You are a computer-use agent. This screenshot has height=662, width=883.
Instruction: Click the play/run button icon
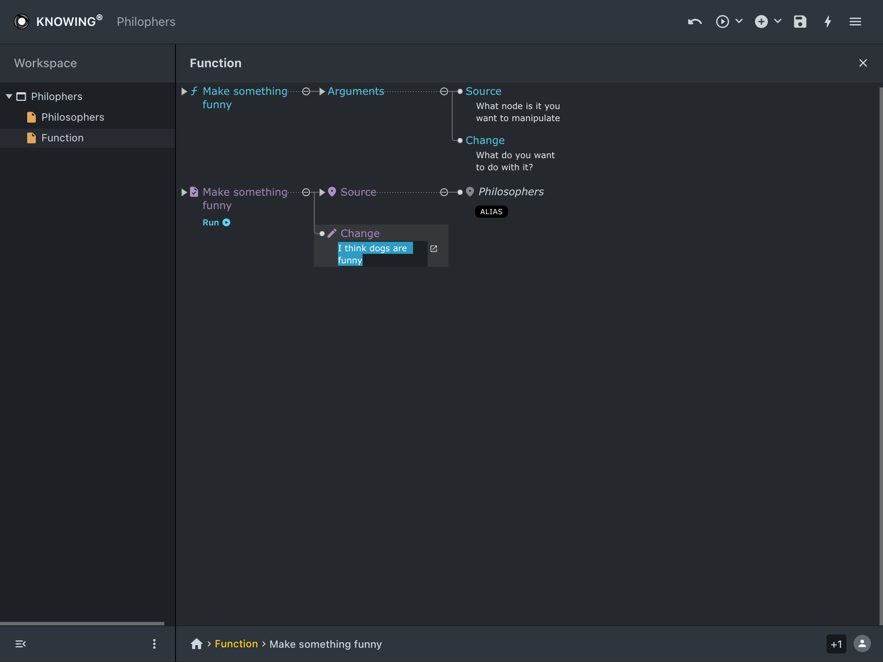coord(226,222)
